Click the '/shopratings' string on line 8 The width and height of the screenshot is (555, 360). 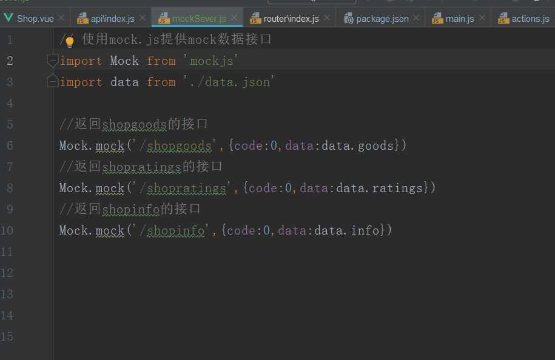183,188
